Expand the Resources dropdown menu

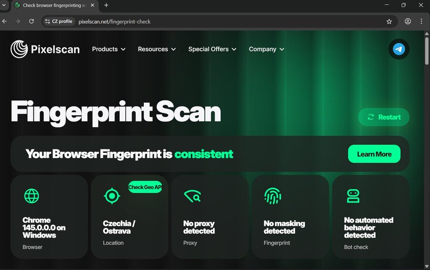tap(157, 49)
